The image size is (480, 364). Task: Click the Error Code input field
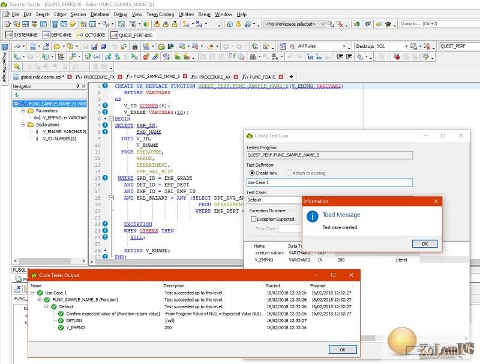point(290,228)
